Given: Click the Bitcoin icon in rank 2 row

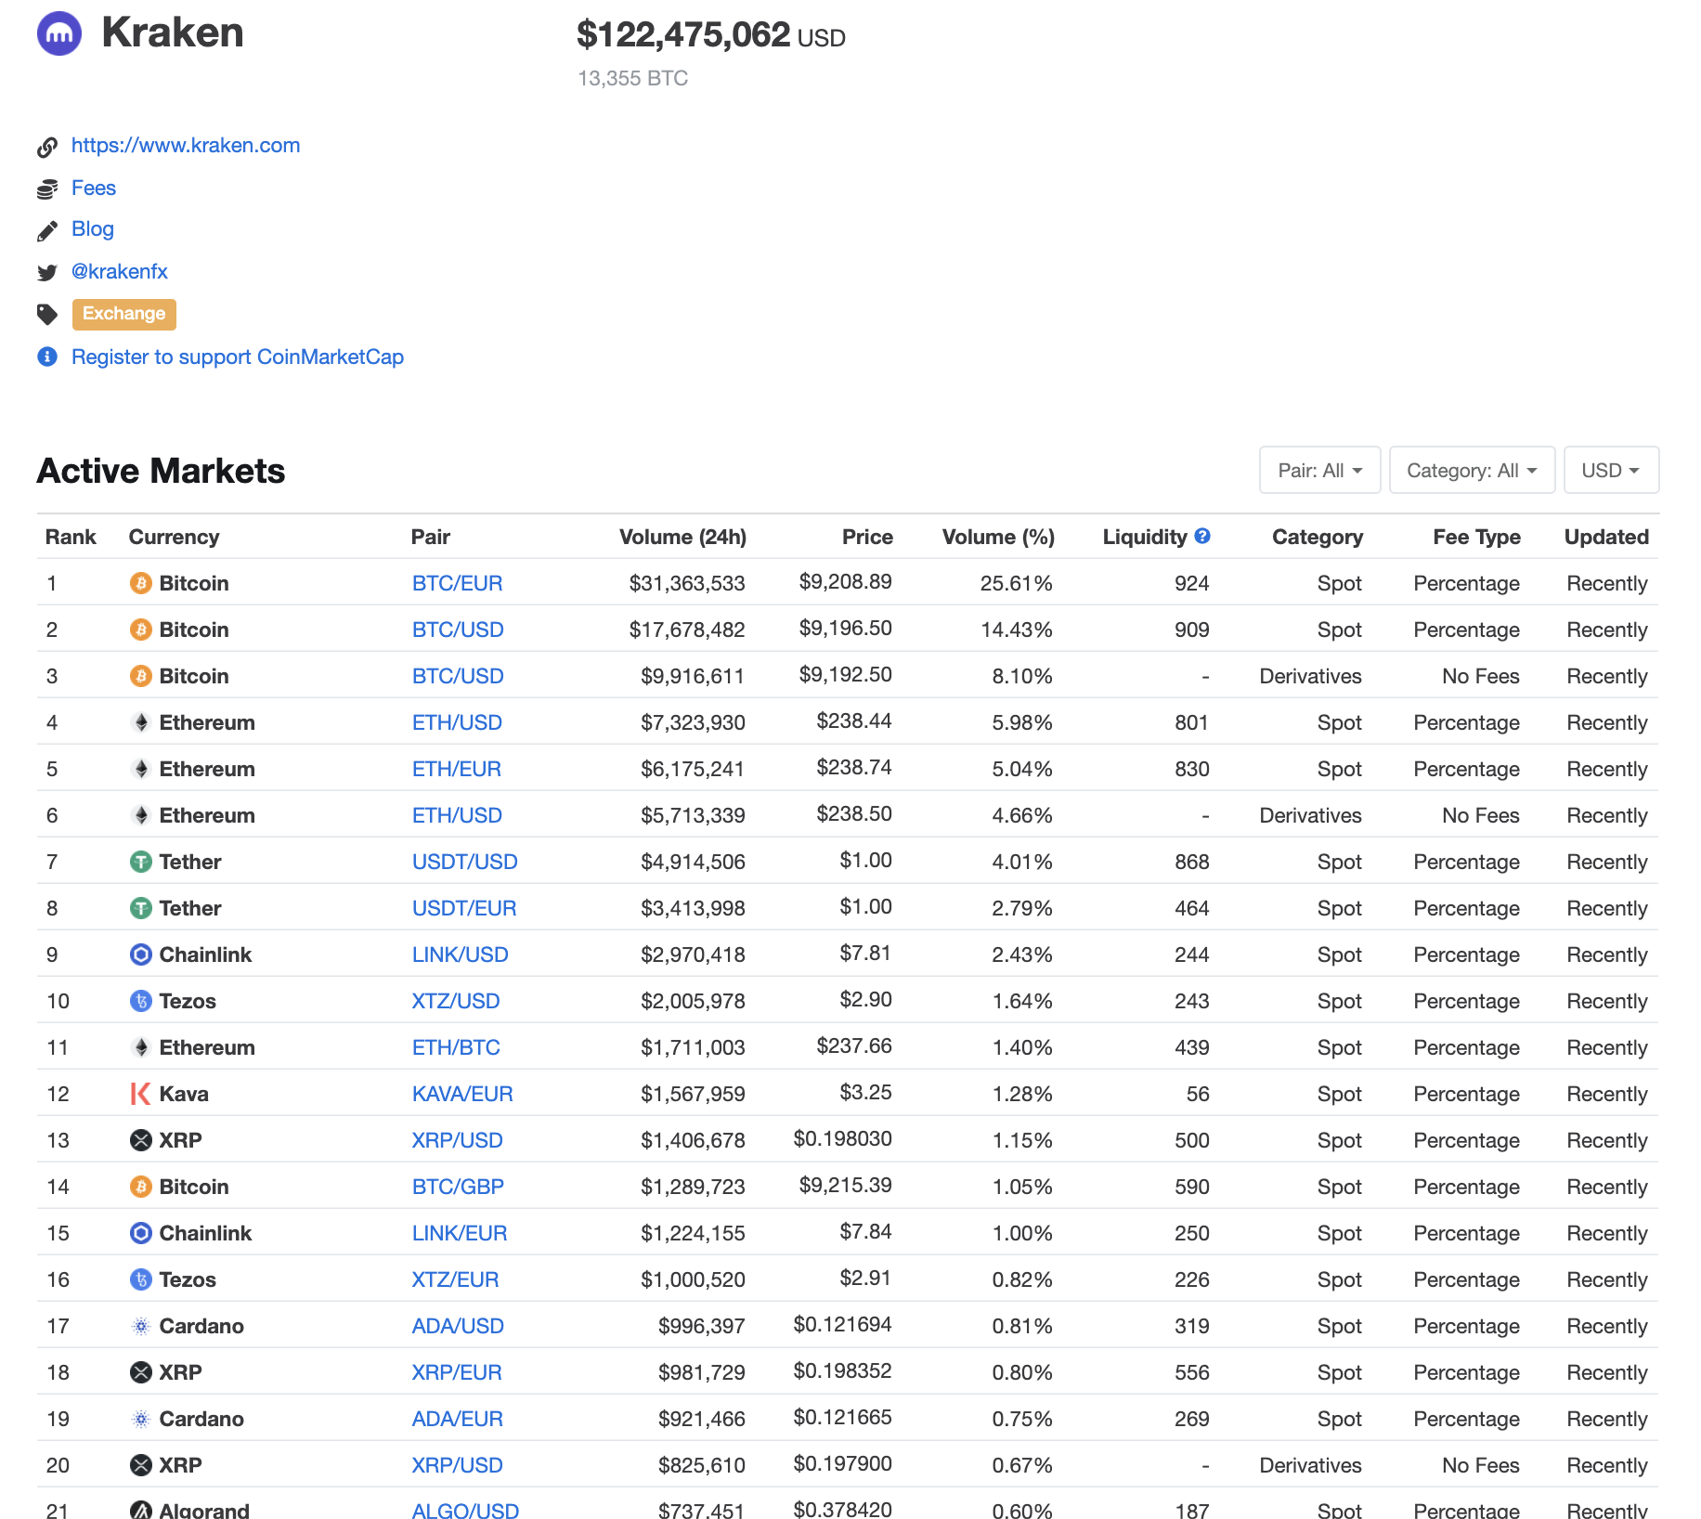Looking at the screenshot, I should (x=141, y=630).
